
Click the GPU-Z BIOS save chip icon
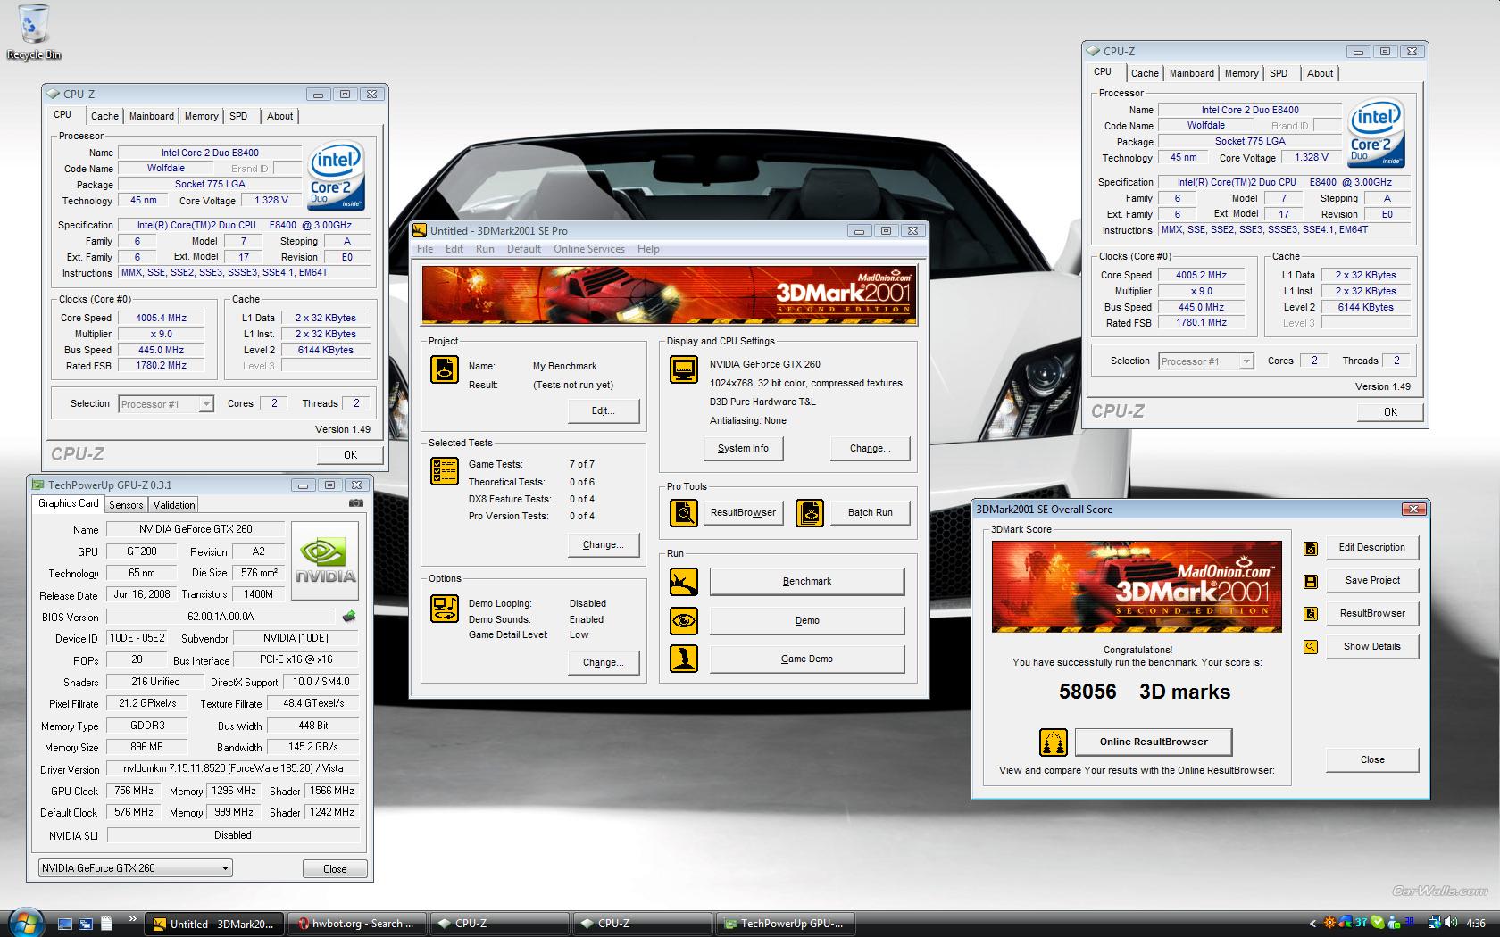[349, 616]
